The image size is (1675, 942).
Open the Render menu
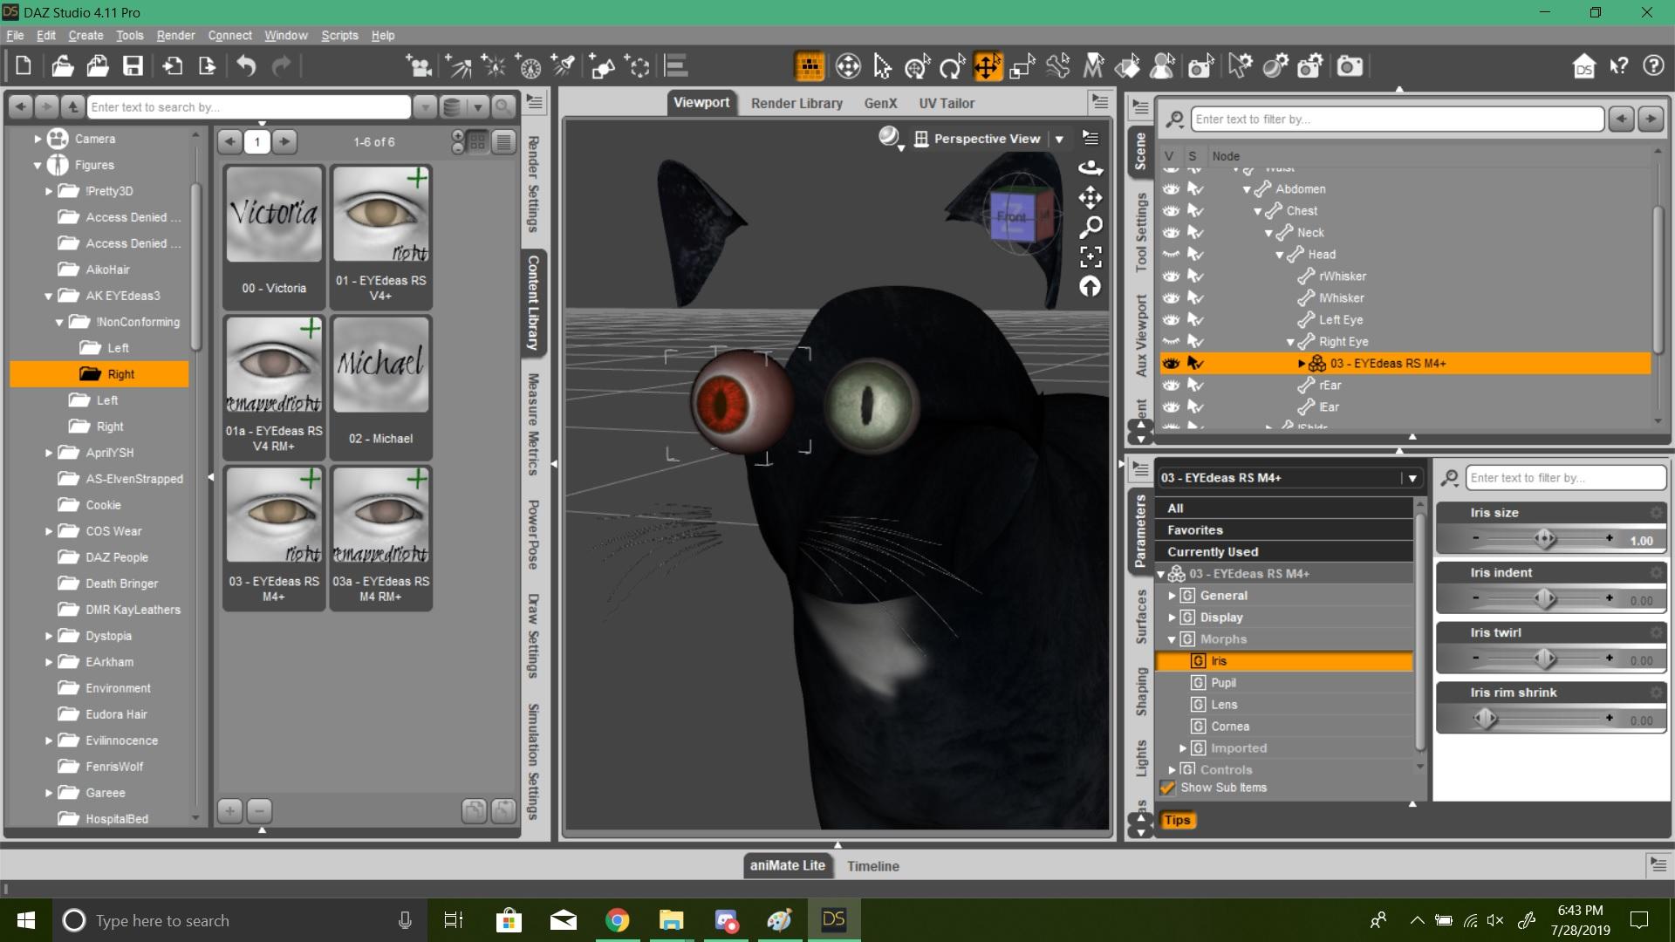click(175, 36)
